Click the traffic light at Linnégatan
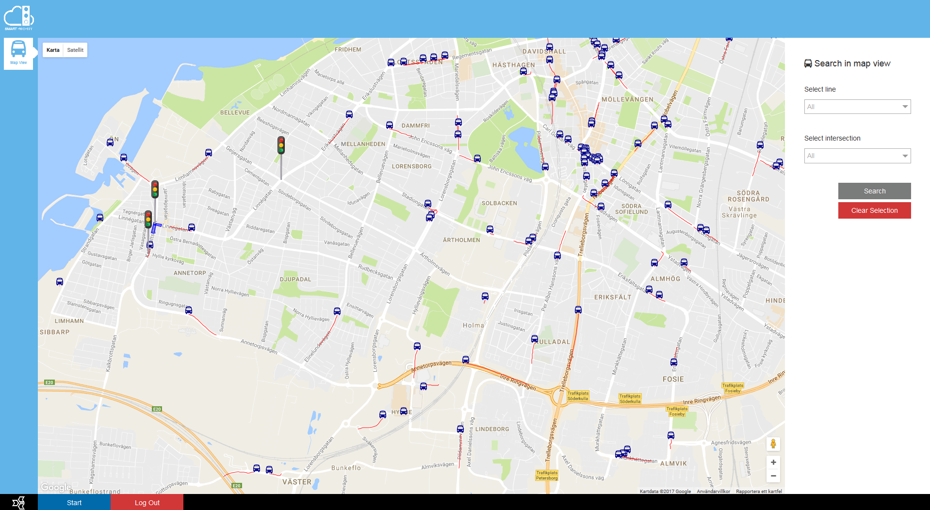The width and height of the screenshot is (930, 510). 148,219
